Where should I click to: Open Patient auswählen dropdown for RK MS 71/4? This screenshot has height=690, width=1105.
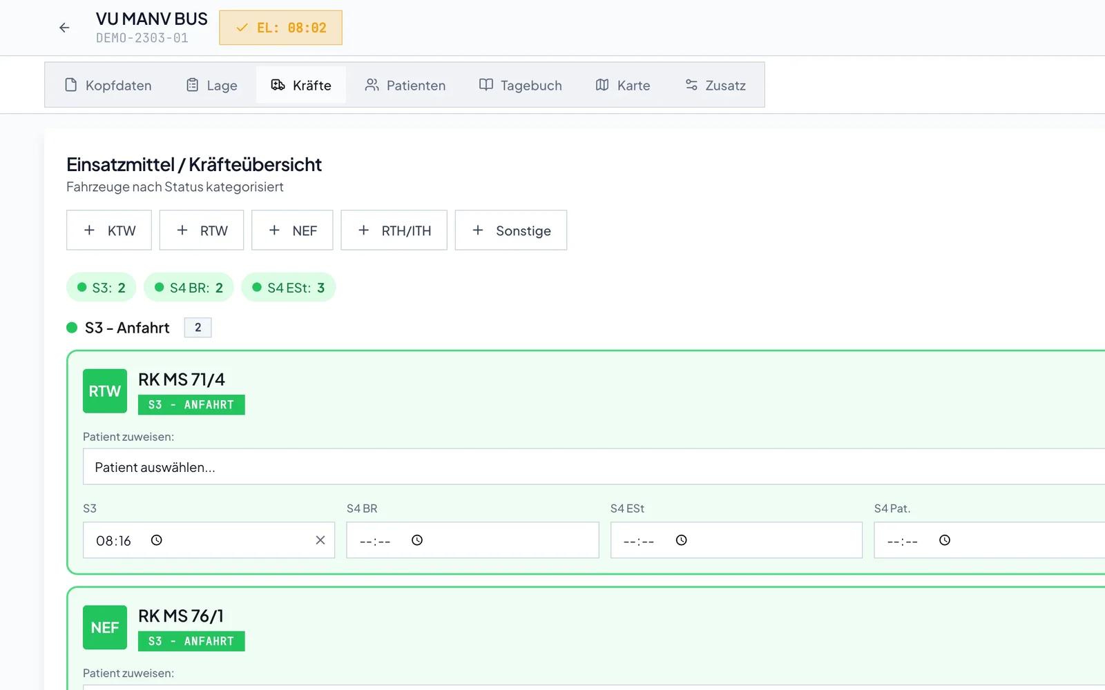pos(594,467)
